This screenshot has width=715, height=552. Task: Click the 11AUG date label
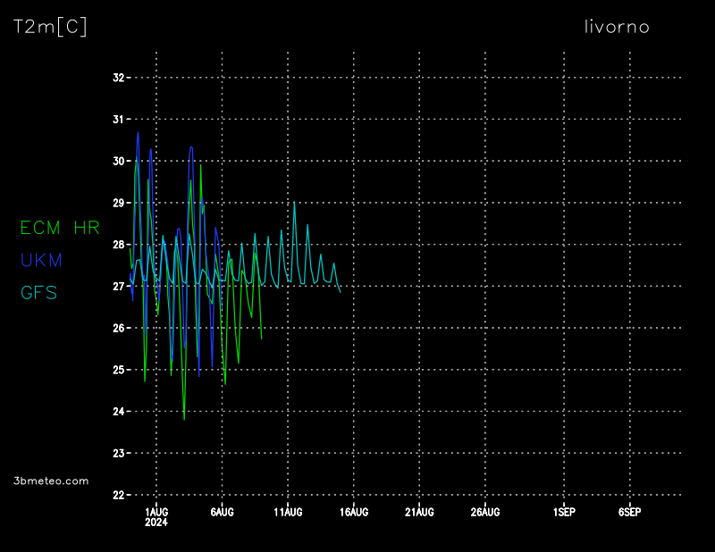(x=288, y=512)
